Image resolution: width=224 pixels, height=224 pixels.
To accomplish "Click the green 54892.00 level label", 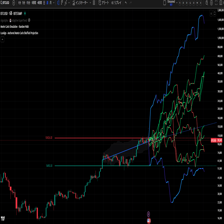I will [49, 166].
